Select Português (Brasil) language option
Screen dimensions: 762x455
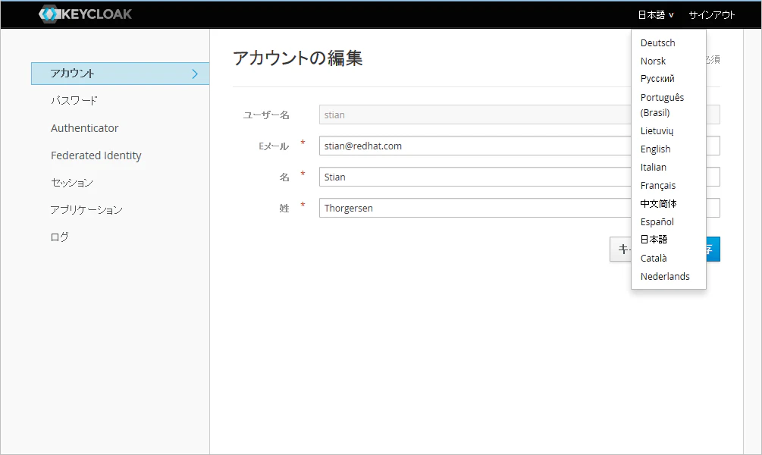click(x=662, y=105)
